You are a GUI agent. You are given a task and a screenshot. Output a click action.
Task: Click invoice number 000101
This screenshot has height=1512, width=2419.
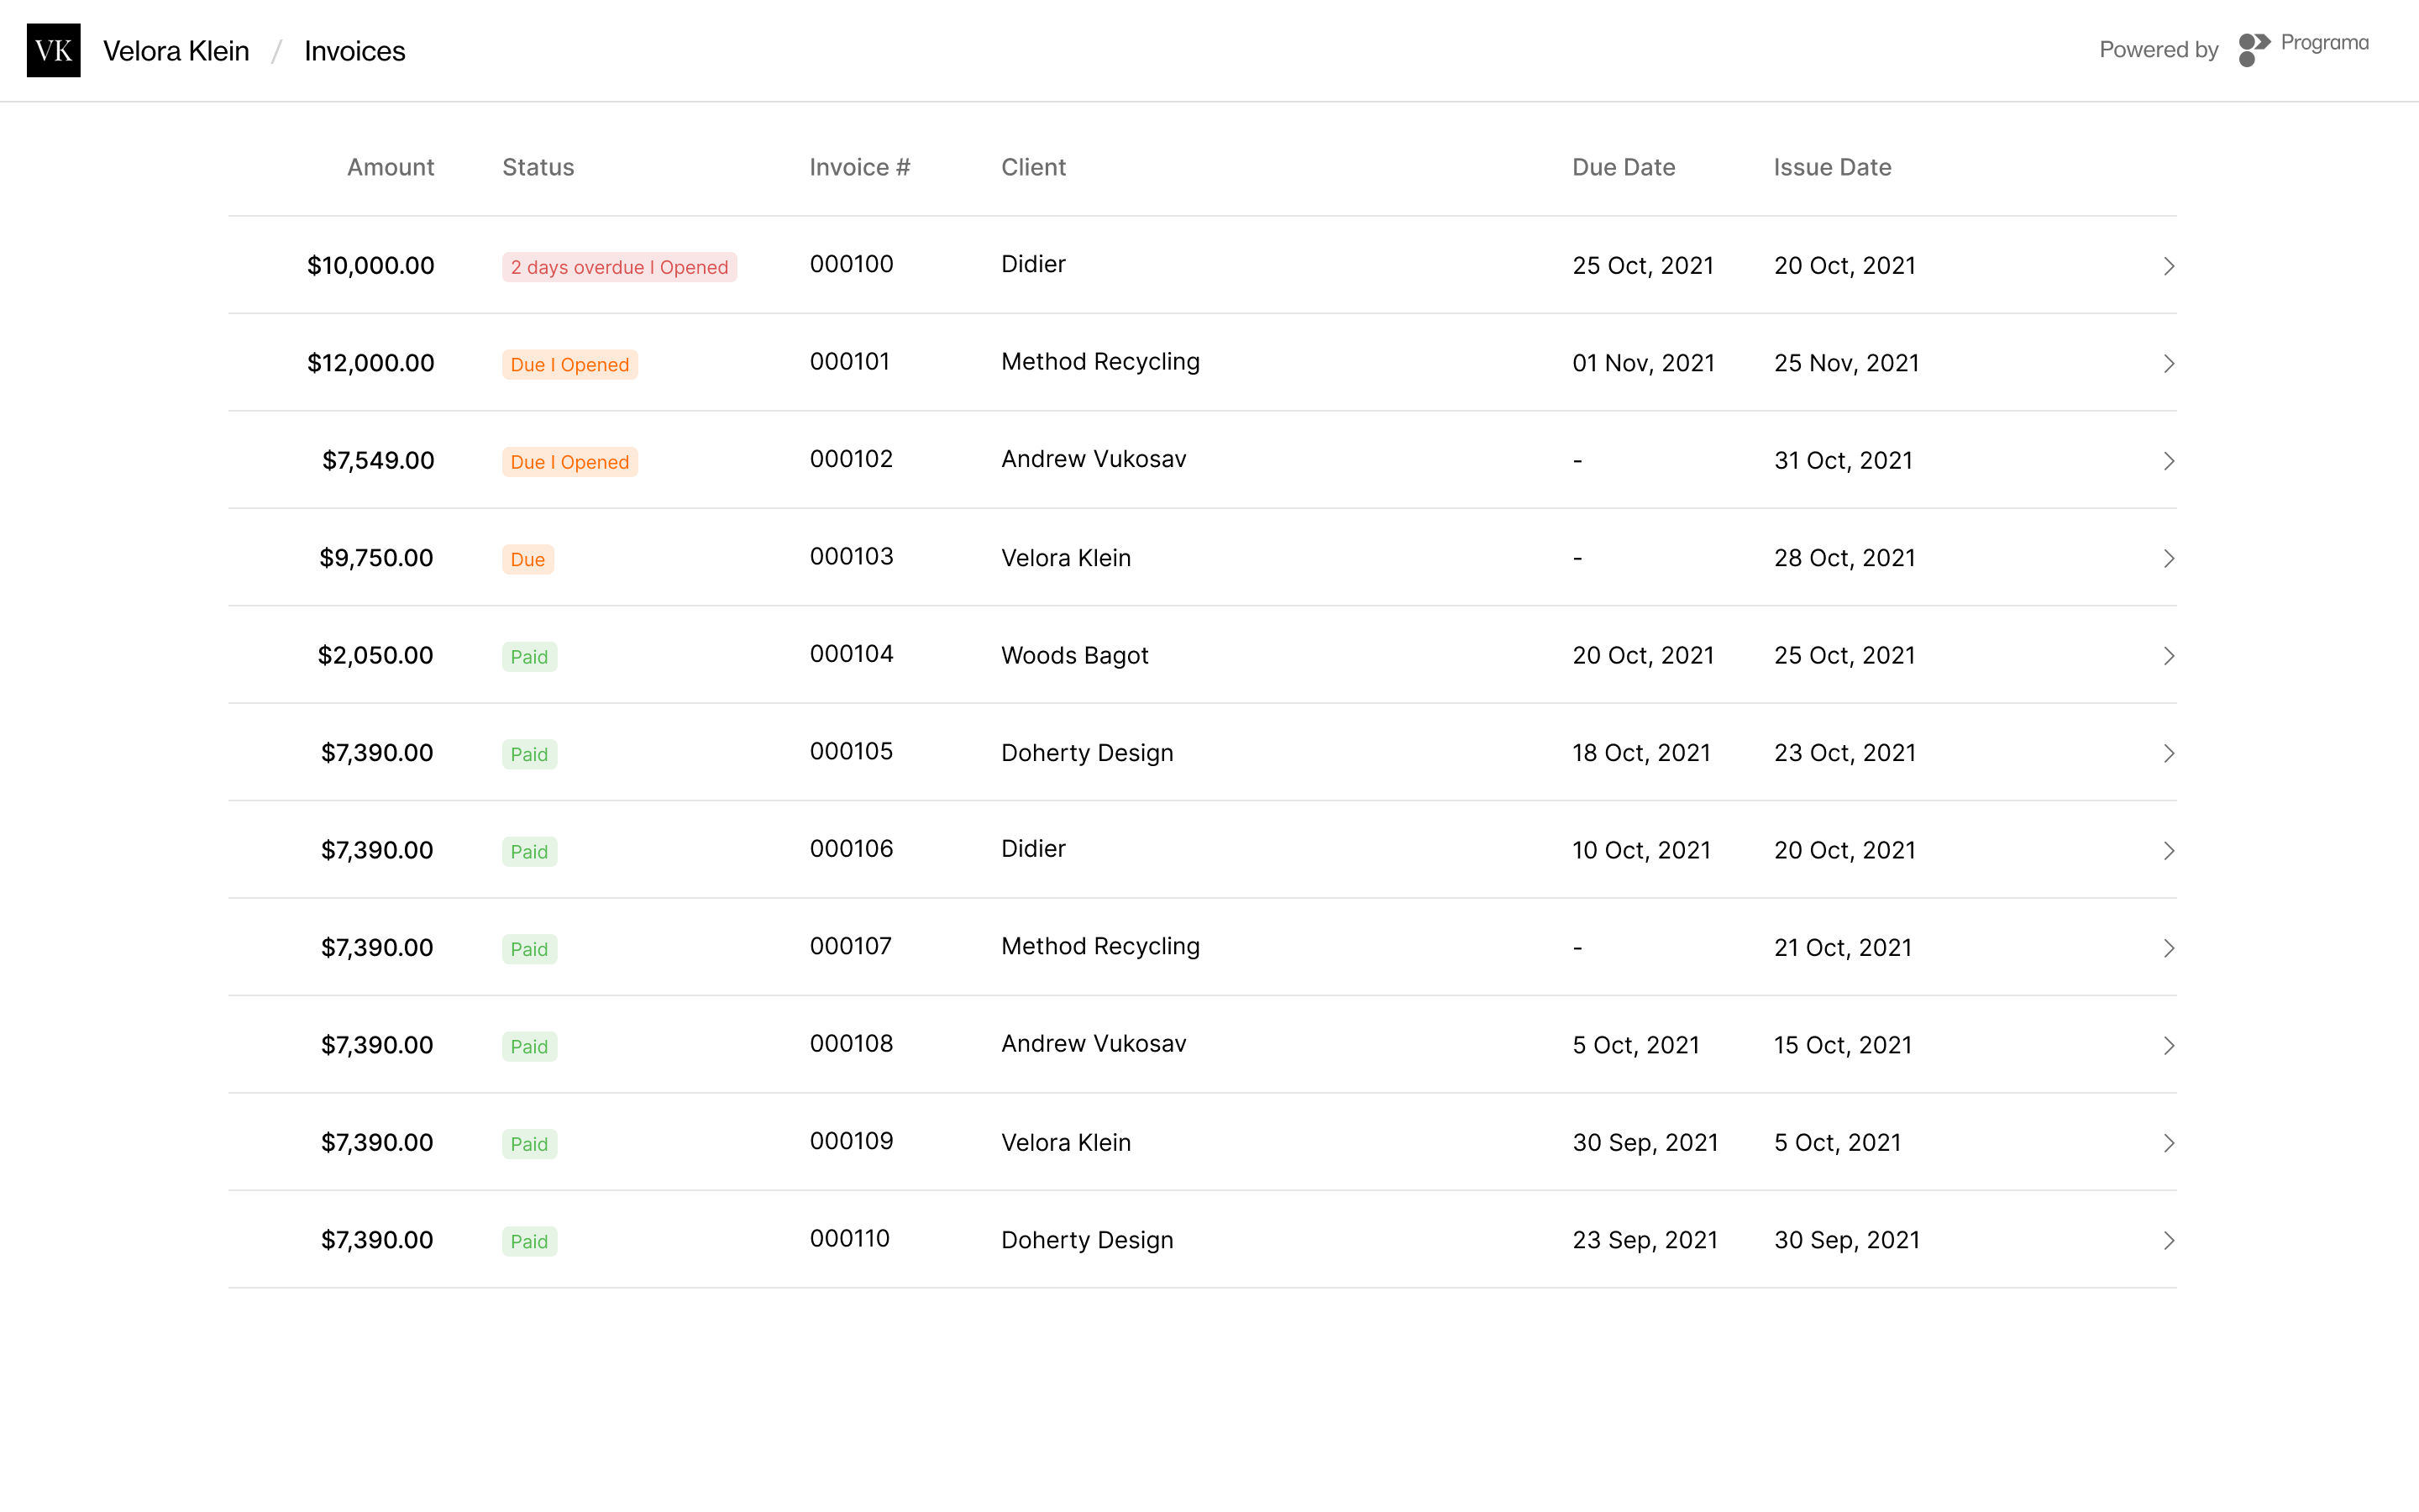(x=850, y=362)
